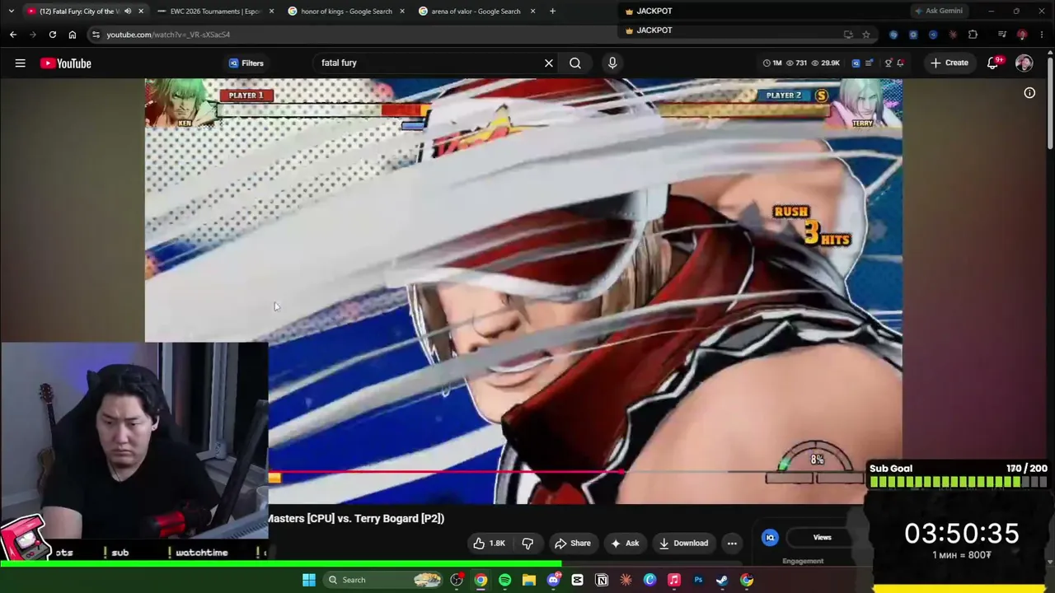
Task: Click the blue IQ icon beside Views
Action: click(x=770, y=537)
